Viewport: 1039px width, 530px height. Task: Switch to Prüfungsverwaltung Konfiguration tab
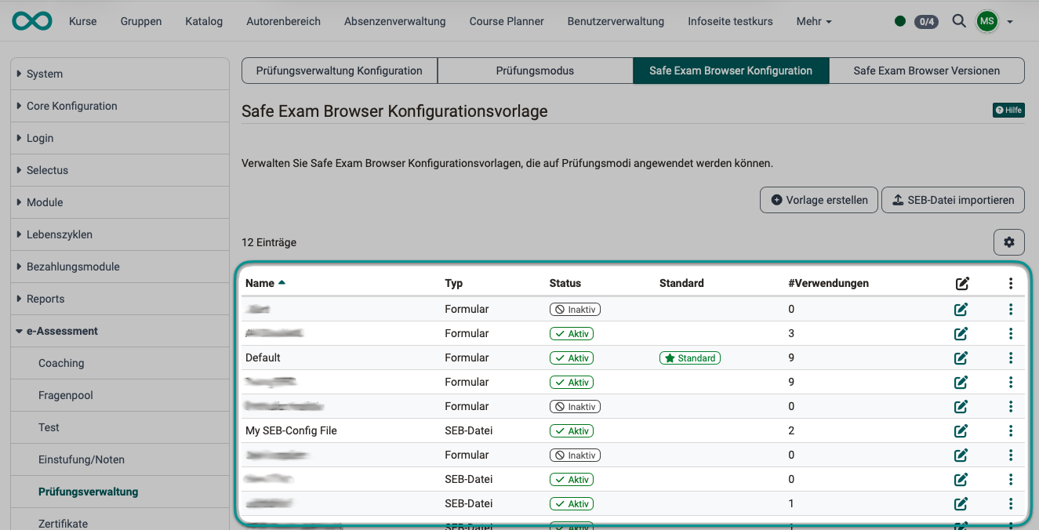point(340,71)
